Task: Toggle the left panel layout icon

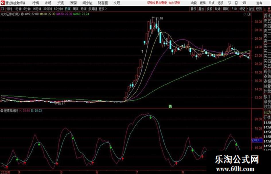Action: tap(2, 9)
